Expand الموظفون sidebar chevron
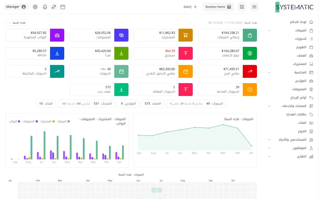Viewport: 319px width, 199px height. [269, 148]
